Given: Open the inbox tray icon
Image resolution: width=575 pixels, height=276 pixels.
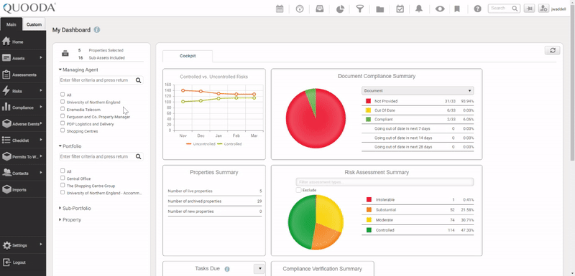Looking at the screenshot, I should 320,9.
